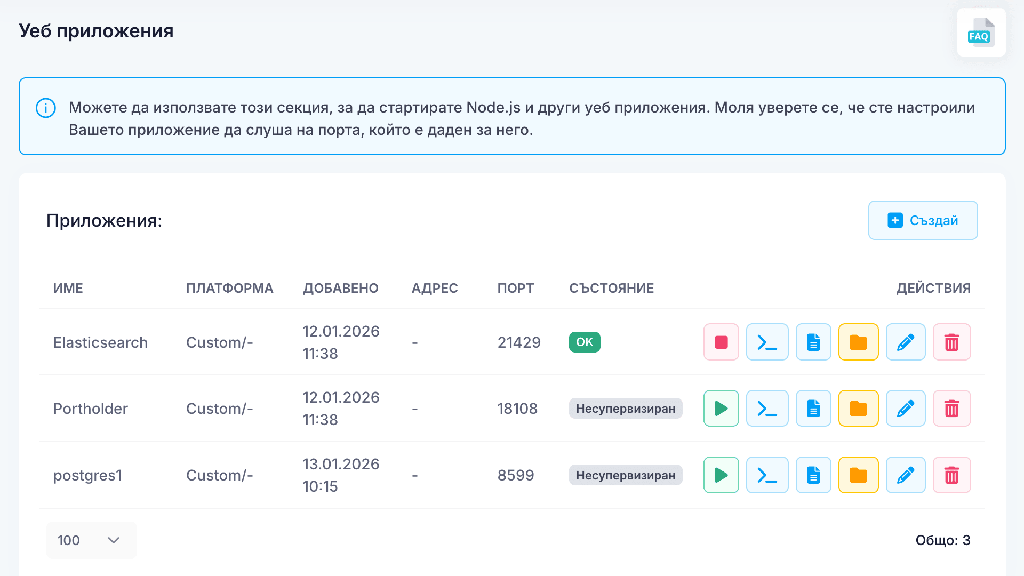The image size is (1024, 576).
Task: Open folder for Elasticsearch app
Action: [x=858, y=342]
